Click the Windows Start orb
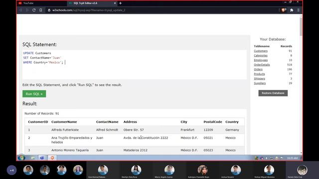 tap(21, 158)
